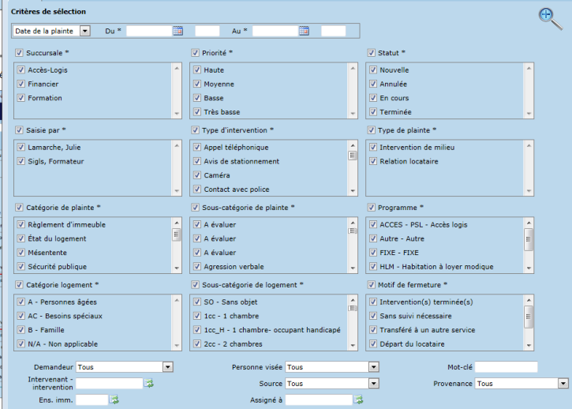Viewport: 572px width, 409px height.
Task: Uncheck the Succursale select-all checkbox
Action: 18,53
